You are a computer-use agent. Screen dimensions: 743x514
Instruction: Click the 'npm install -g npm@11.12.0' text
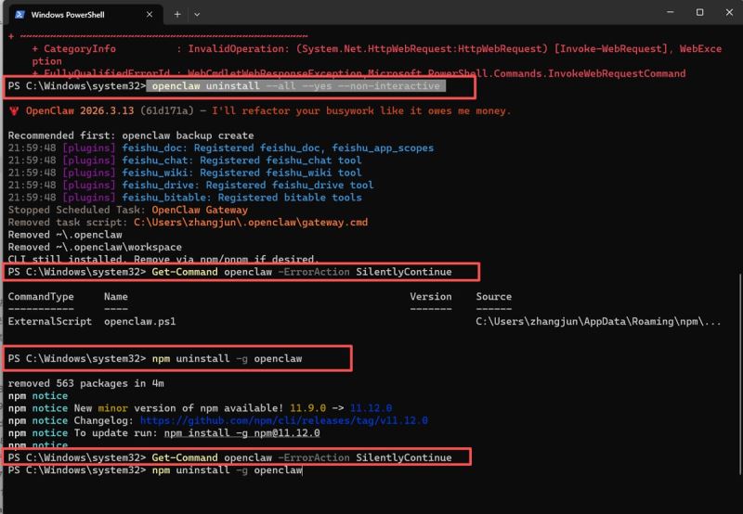pyautogui.click(x=242, y=432)
